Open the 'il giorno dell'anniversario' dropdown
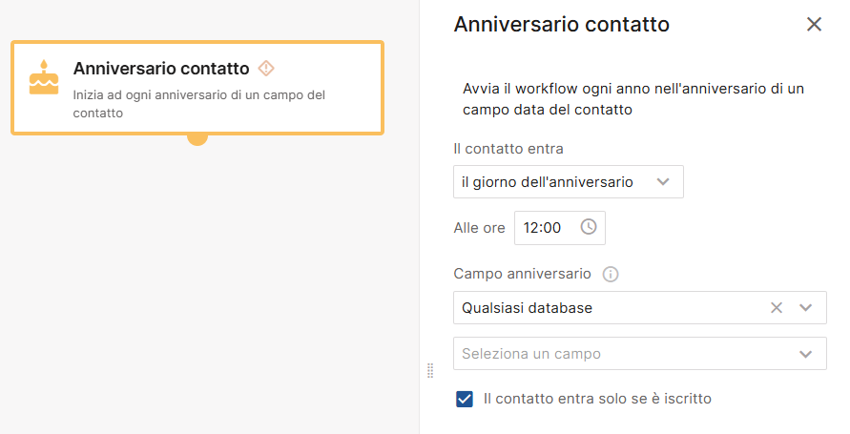This screenshot has width=850, height=434. 568,181
